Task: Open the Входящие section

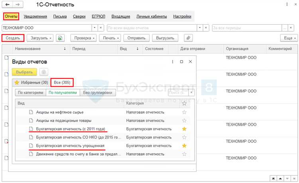Action: (121, 17)
